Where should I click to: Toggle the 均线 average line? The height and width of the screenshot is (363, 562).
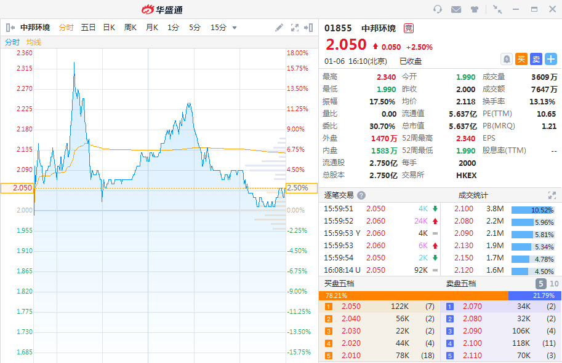click(34, 42)
